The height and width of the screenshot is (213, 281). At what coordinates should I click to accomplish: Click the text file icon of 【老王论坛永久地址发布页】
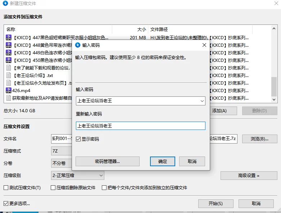pos(9,83)
